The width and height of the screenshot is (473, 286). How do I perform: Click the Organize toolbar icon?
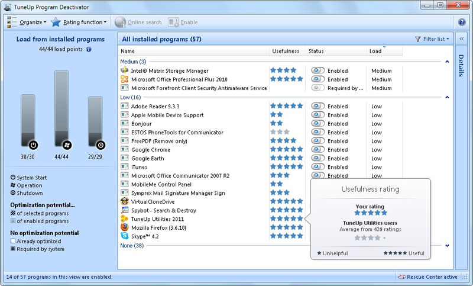coord(12,22)
